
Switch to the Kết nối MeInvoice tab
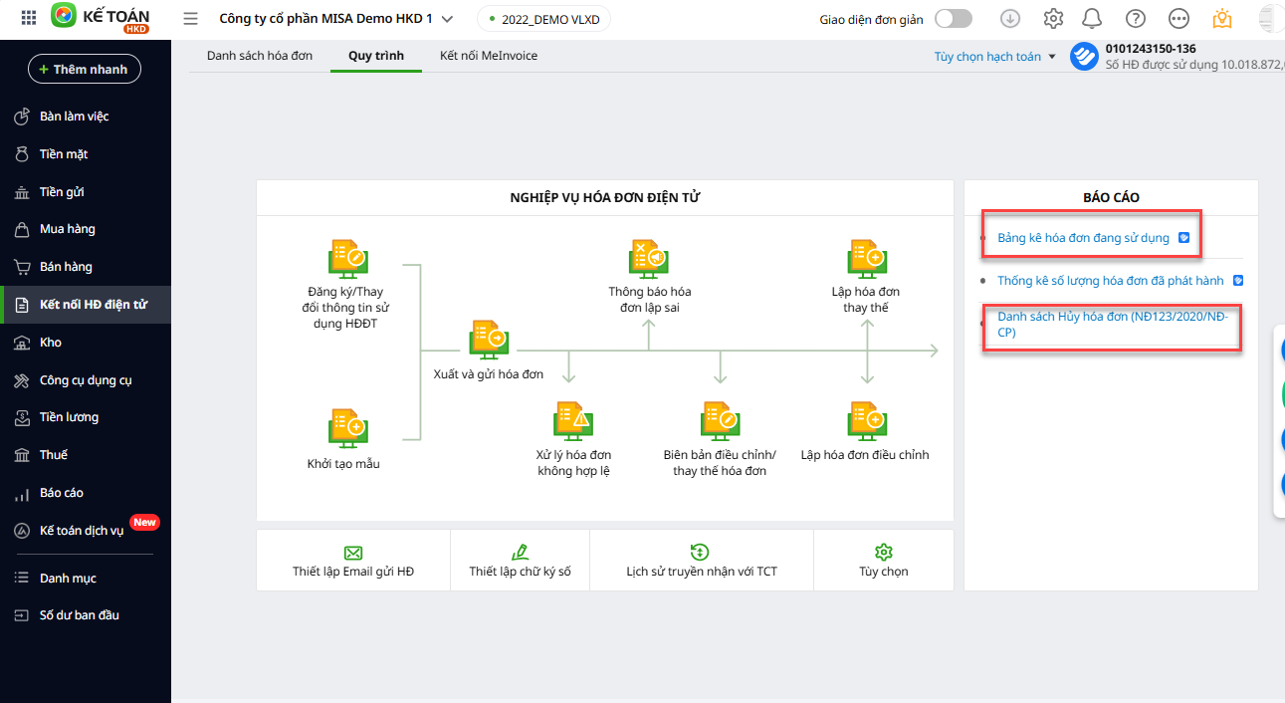(488, 56)
